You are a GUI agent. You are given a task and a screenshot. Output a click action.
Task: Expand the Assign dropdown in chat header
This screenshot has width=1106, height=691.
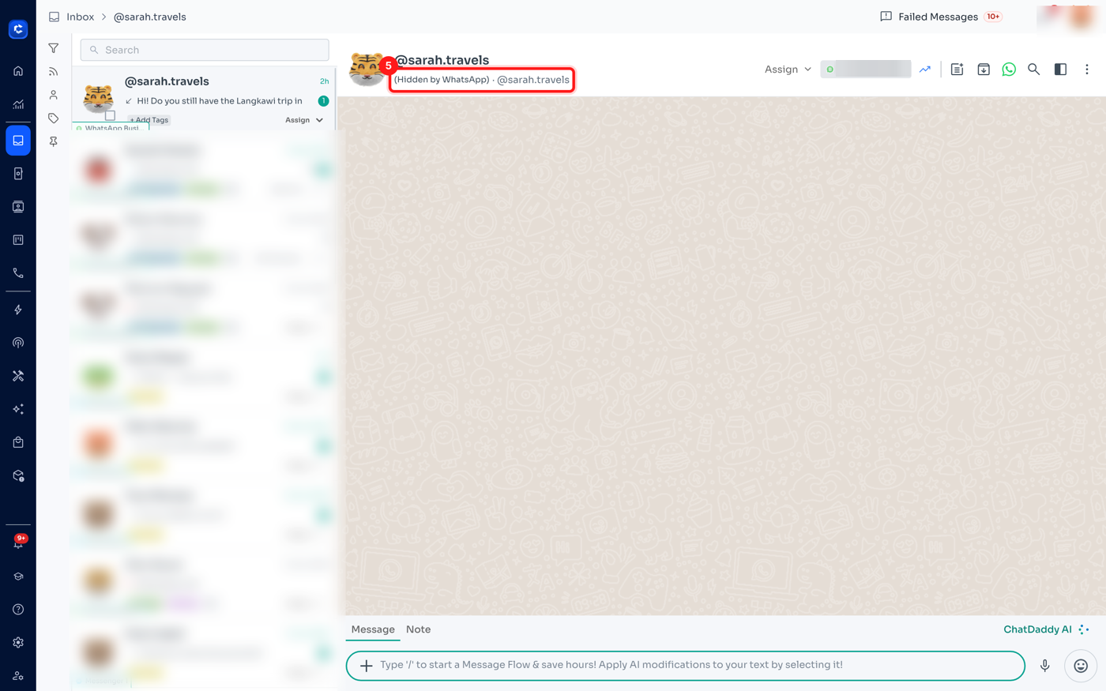click(788, 69)
